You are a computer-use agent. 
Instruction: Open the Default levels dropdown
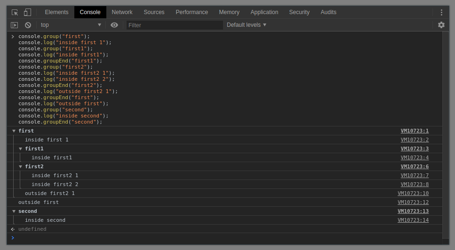click(247, 25)
